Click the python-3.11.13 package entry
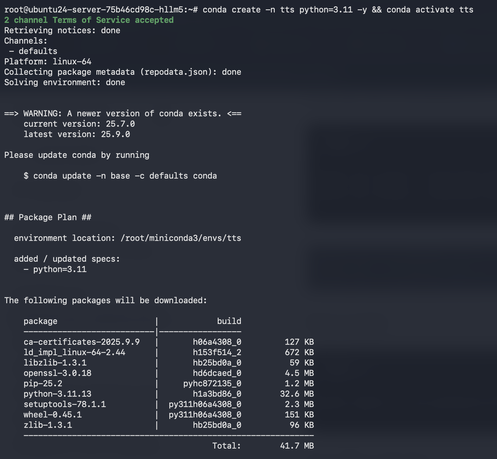The height and width of the screenshot is (459, 497). pos(57,394)
